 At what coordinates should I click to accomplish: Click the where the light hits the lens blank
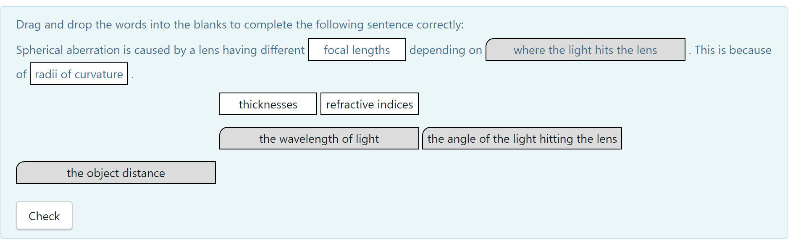[x=586, y=50]
